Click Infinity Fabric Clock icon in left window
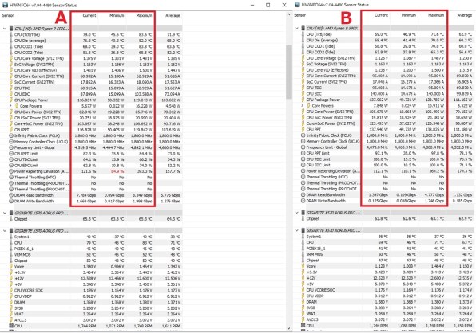Screen dimensions: 476x333 [11, 135]
